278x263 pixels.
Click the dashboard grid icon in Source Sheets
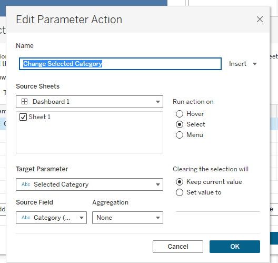click(24, 102)
